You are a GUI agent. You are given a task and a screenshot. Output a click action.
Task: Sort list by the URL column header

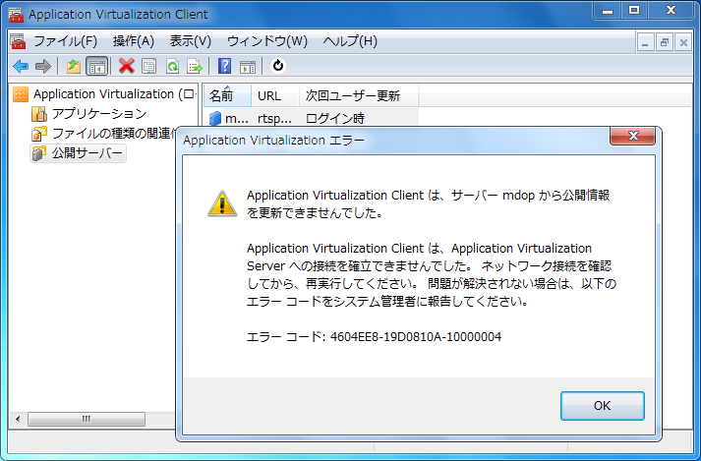[275, 95]
